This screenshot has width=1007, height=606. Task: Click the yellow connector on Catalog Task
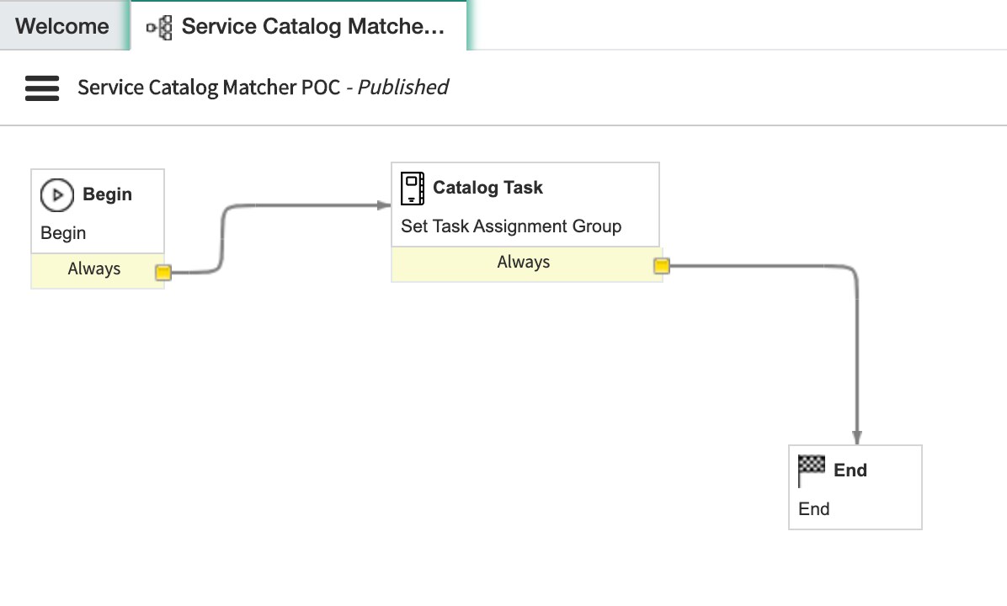click(661, 265)
